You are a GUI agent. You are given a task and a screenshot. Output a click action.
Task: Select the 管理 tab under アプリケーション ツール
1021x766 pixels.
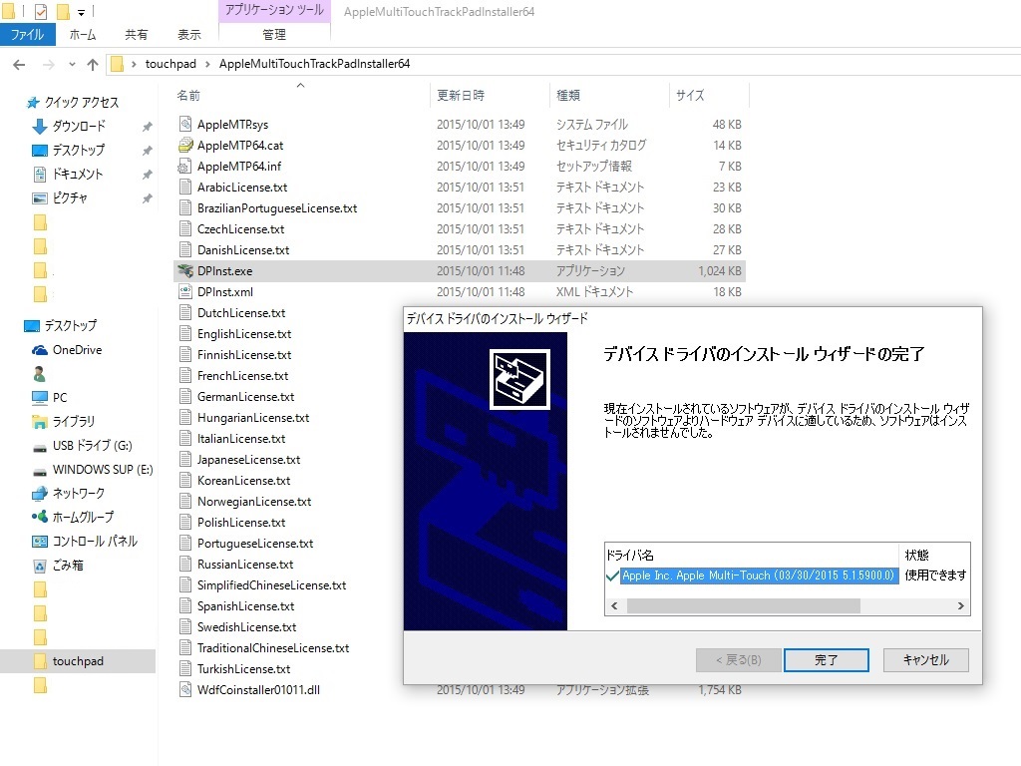point(274,35)
